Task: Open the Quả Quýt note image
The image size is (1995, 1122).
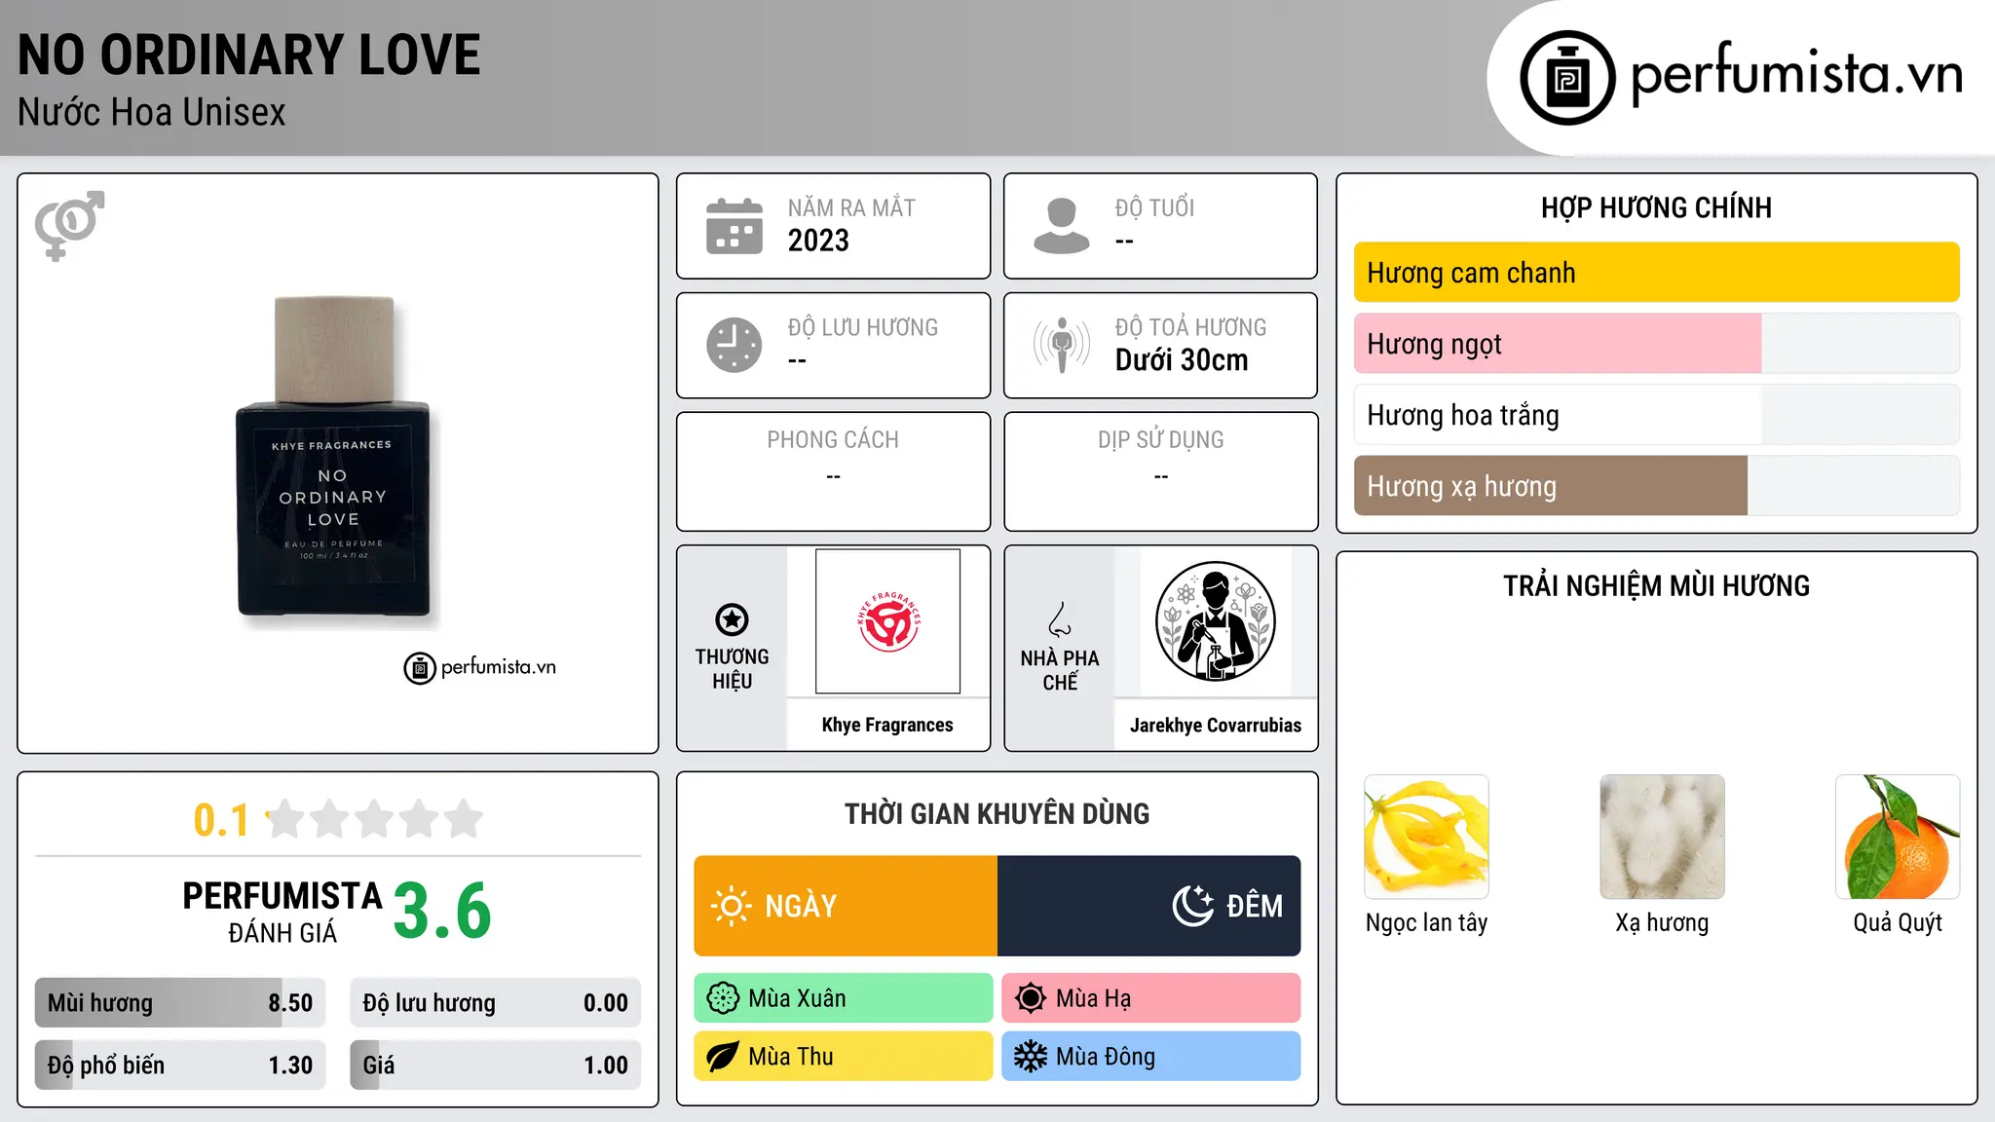Action: point(1898,837)
